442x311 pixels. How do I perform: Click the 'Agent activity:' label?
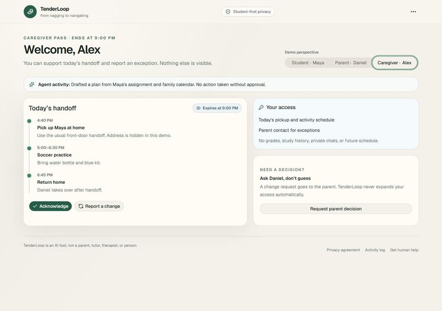54,84
